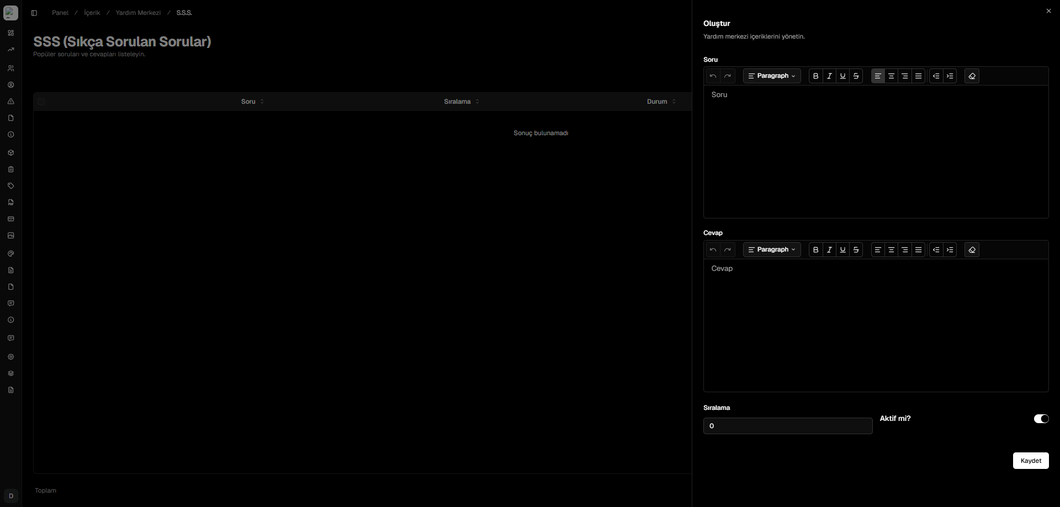Click the Sıralama number input field
Image resolution: width=1060 pixels, height=507 pixels.
788,426
